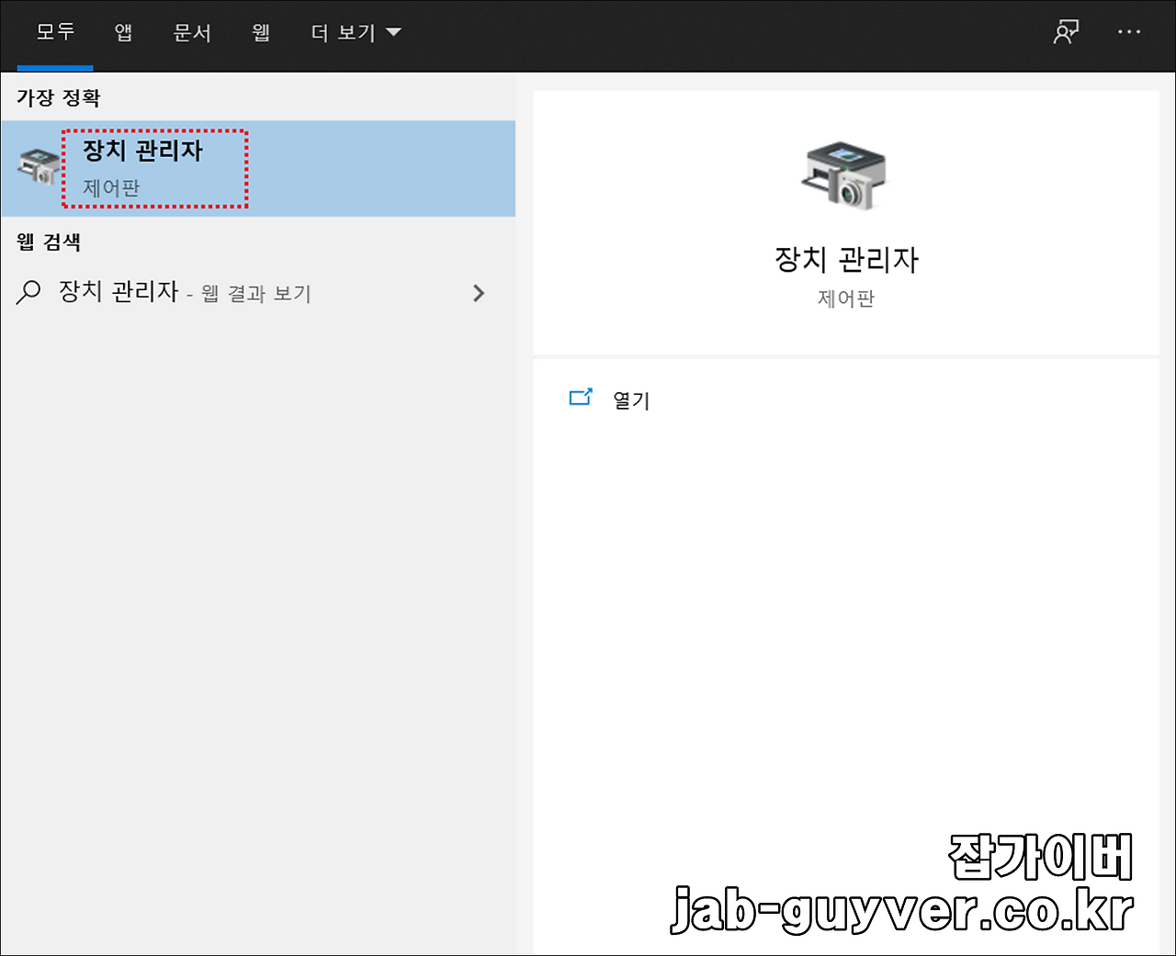The width and height of the screenshot is (1176, 956).
Task: Click the large Device Manager preview icon
Action: (845, 176)
